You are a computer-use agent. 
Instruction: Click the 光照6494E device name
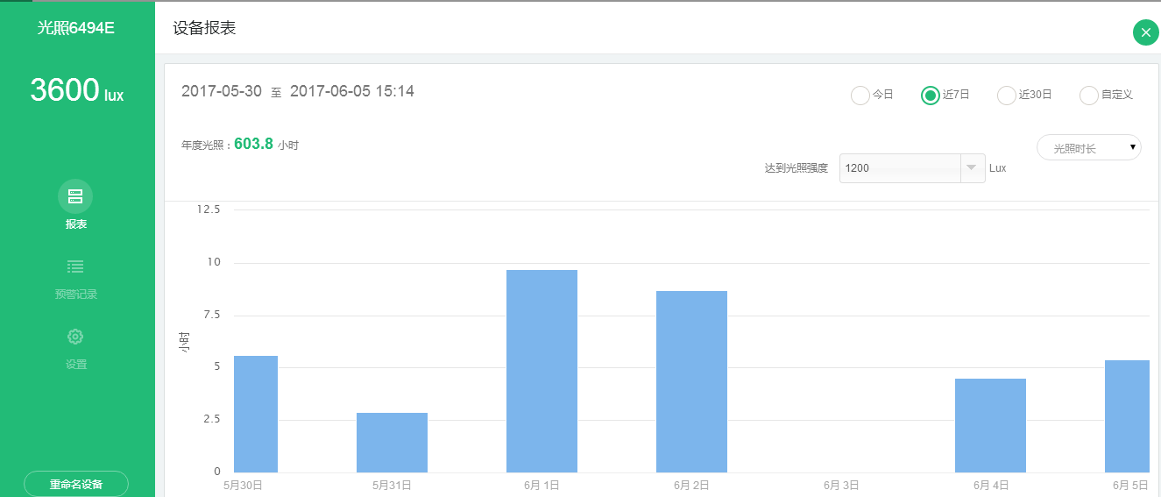(76, 28)
